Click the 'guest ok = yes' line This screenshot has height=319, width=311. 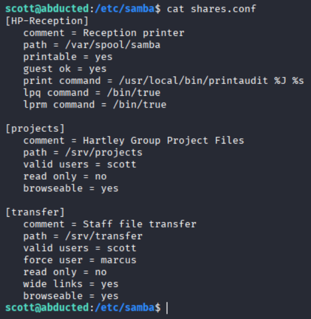click(x=65, y=69)
